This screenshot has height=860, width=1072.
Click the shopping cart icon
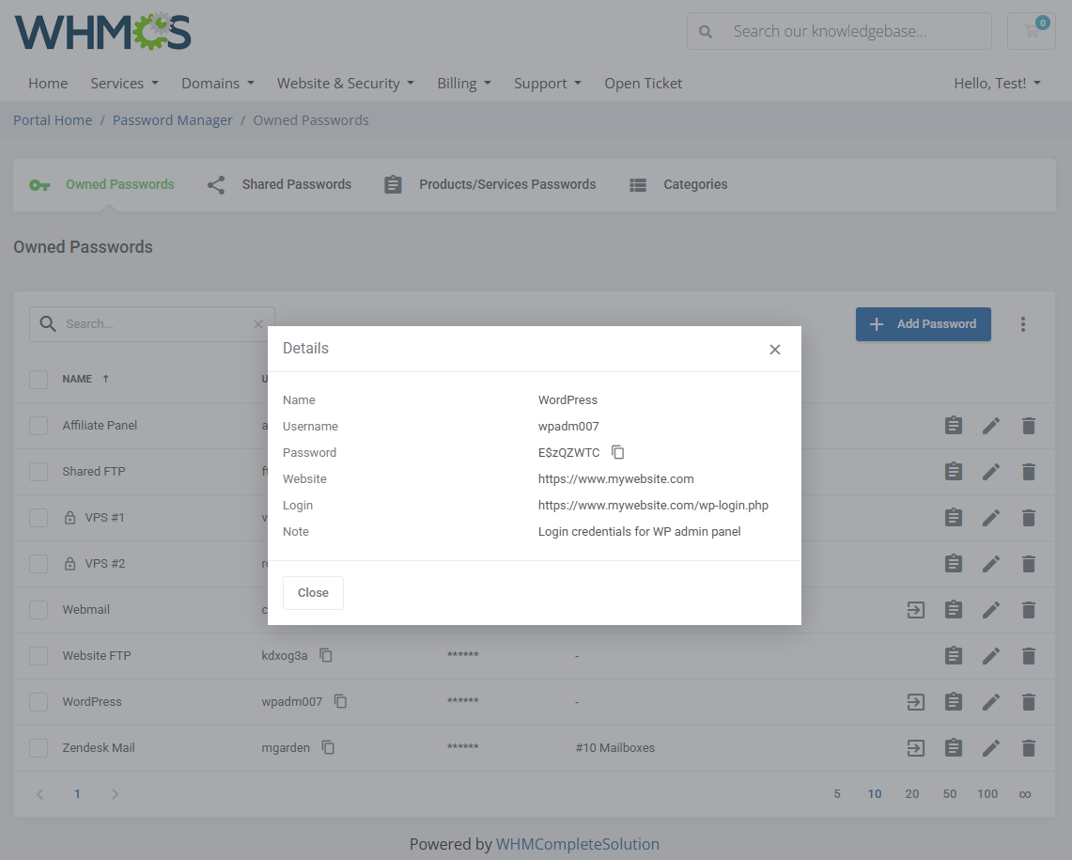click(x=1032, y=31)
